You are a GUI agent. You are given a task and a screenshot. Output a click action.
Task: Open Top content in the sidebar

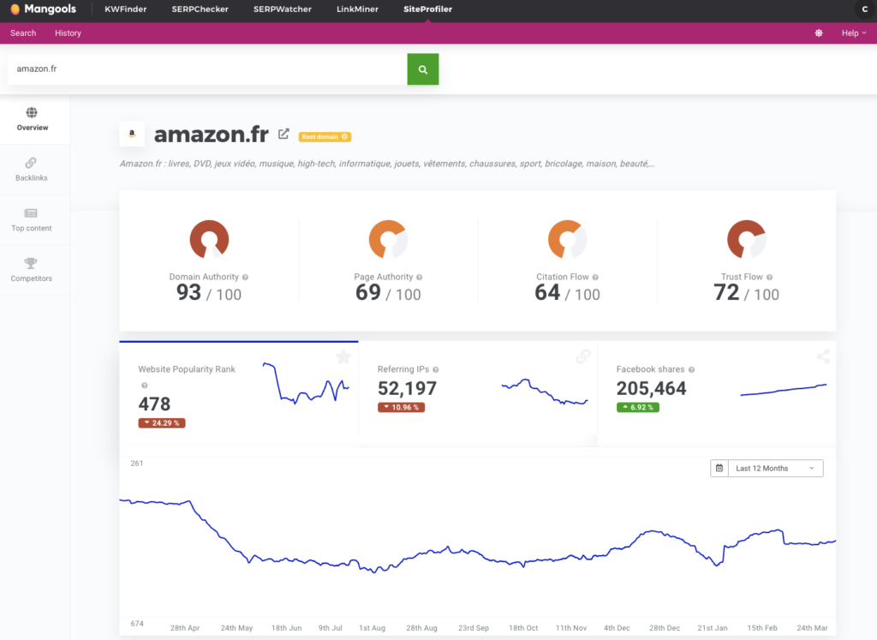click(x=32, y=220)
